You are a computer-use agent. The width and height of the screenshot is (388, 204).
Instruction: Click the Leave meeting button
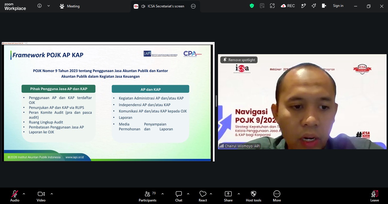tap(375, 196)
